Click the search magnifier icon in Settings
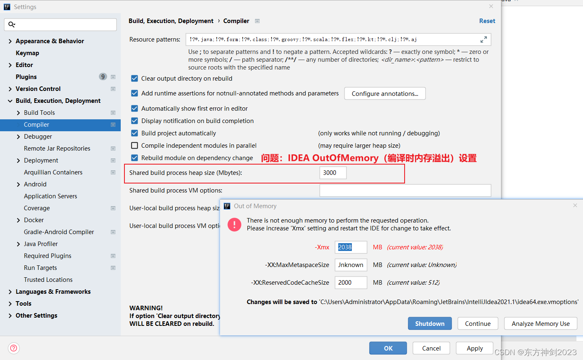The image size is (583, 360). 12,25
